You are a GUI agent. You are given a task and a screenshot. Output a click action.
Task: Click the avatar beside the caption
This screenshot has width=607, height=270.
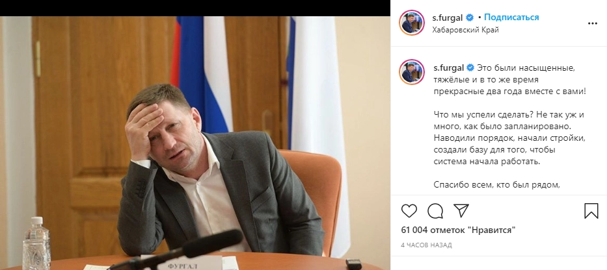click(412, 72)
